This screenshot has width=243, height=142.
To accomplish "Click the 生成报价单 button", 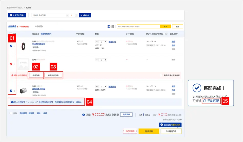I will pos(171,131).
